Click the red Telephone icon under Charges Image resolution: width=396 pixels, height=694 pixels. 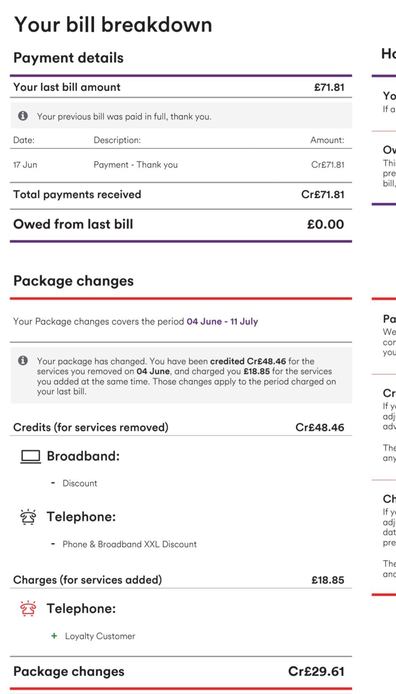28,609
